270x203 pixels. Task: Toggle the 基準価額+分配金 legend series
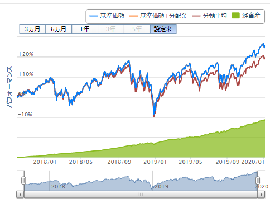(x=158, y=16)
